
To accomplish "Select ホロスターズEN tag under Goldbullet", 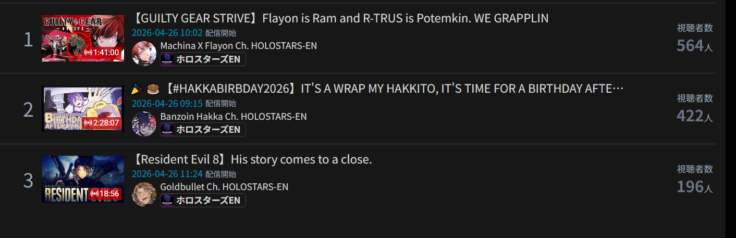I will click(203, 200).
